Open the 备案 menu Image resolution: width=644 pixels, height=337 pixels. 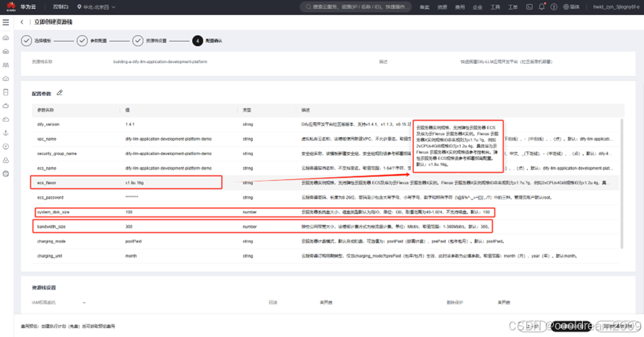coord(424,7)
